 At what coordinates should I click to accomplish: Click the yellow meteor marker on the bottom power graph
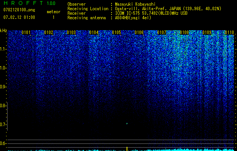127,149
